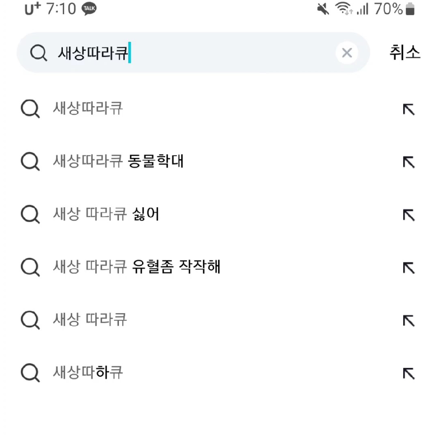Clear the search text with the X icon
Image resolution: width=438 pixels, height=438 pixels.
(x=347, y=53)
